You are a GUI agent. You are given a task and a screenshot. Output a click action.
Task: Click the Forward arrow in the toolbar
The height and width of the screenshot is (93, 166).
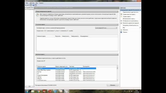[28, 5]
